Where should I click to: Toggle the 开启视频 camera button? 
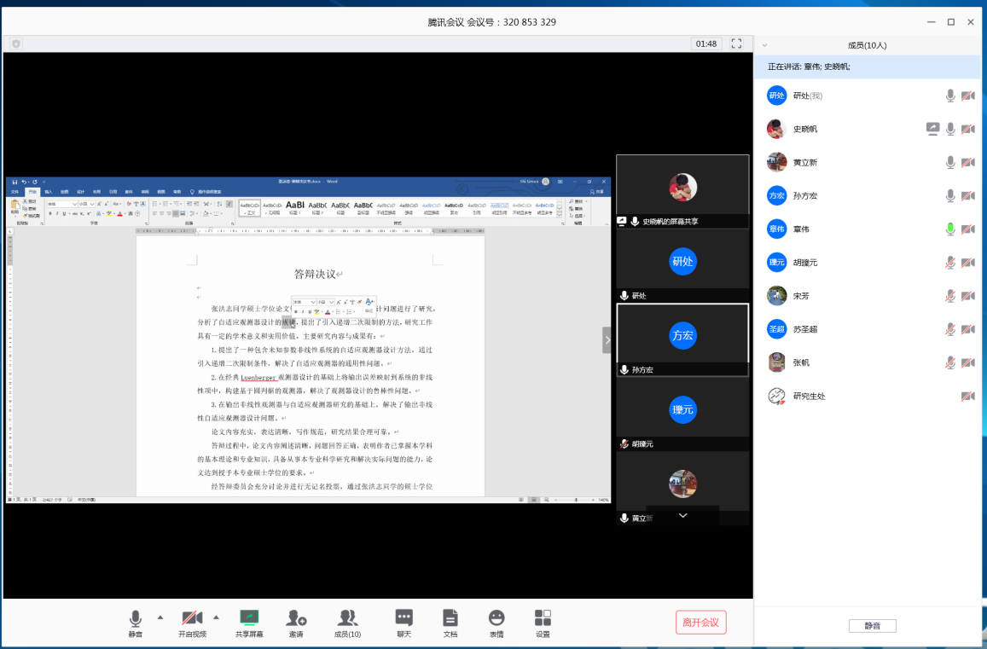pyautogui.click(x=192, y=617)
